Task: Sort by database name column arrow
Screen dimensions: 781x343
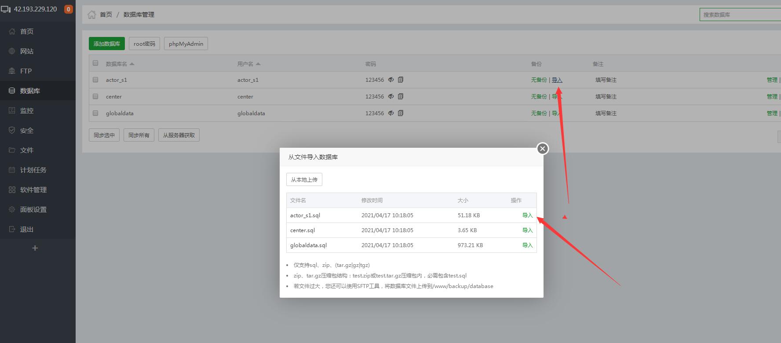Action: coord(132,64)
